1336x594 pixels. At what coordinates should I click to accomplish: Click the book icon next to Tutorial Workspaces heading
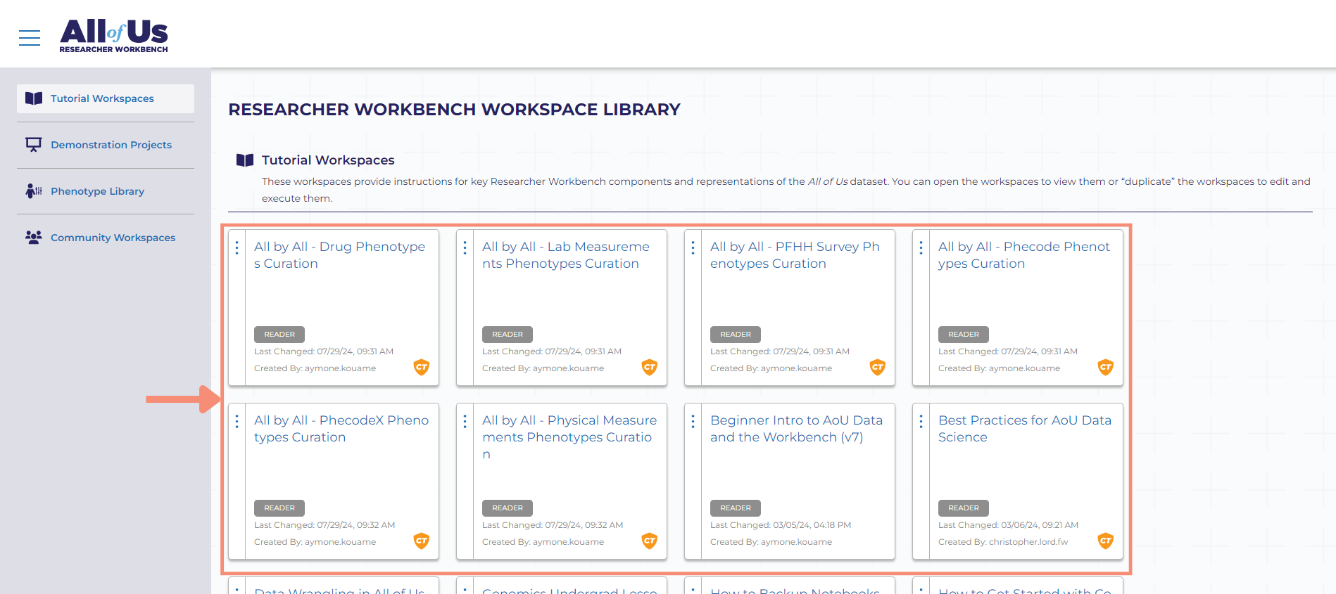tap(245, 160)
